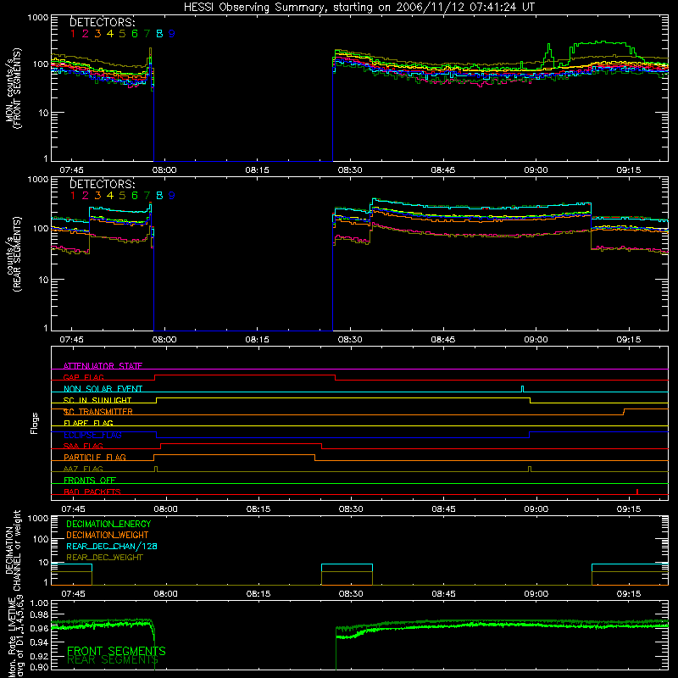Click the SAA_FLAG label
Viewport: 678px width, 678px height.
click(x=83, y=446)
